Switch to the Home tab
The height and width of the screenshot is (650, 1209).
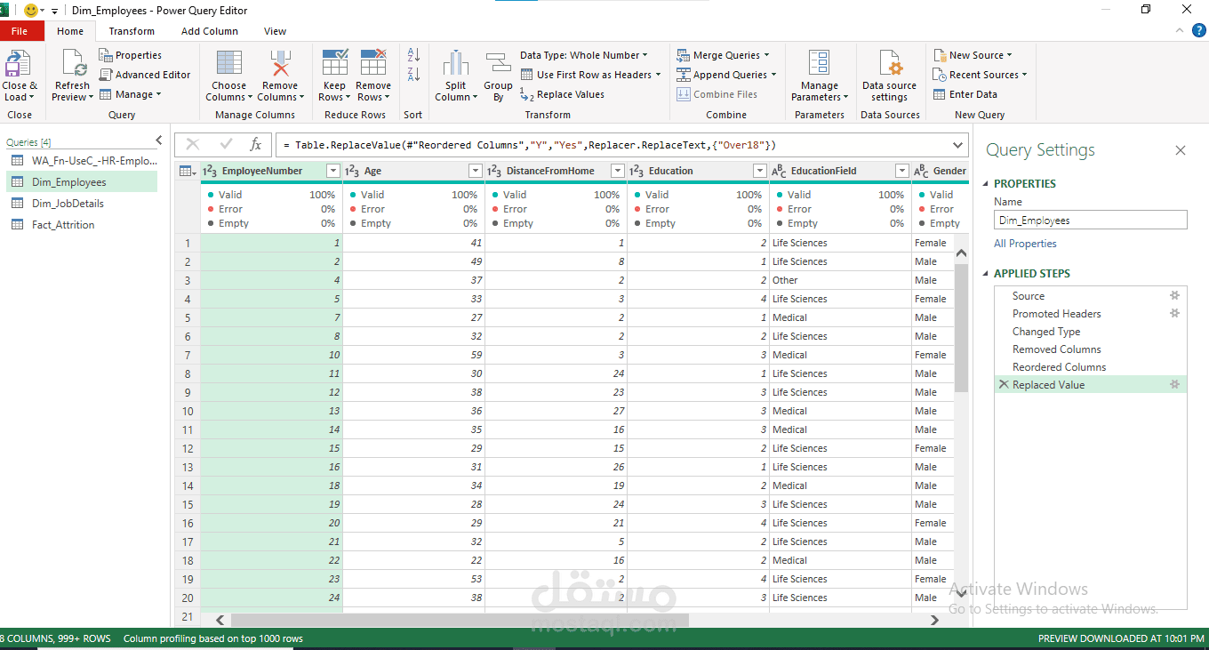[x=70, y=31]
